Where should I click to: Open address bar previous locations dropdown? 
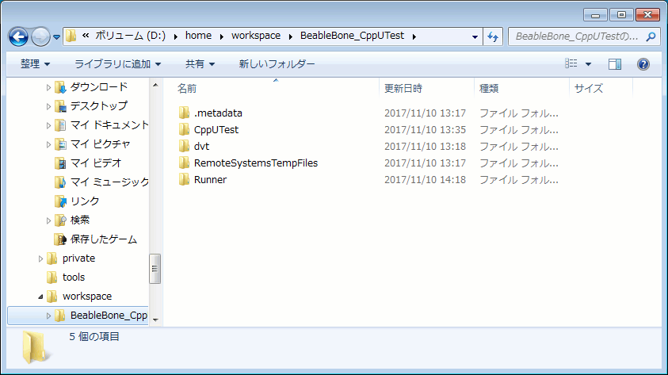pyautogui.click(x=475, y=37)
